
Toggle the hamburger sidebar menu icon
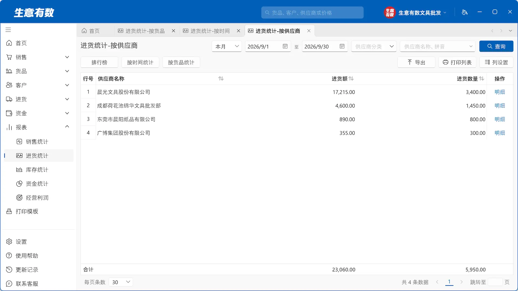(x=8, y=30)
